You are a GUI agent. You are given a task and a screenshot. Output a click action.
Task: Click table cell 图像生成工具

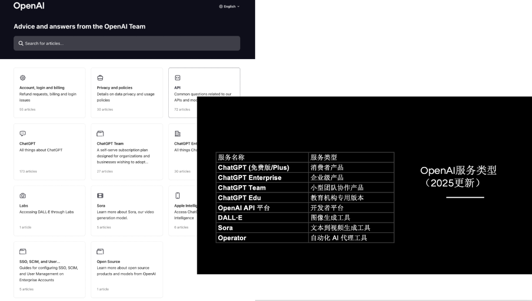[x=351, y=218]
